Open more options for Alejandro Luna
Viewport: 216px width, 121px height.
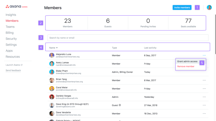click(204, 55)
